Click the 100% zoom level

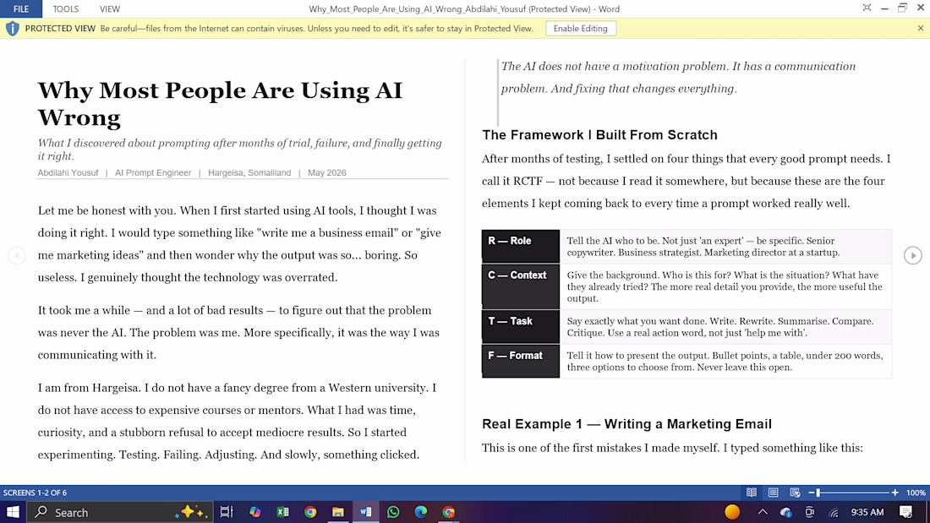[916, 493]
